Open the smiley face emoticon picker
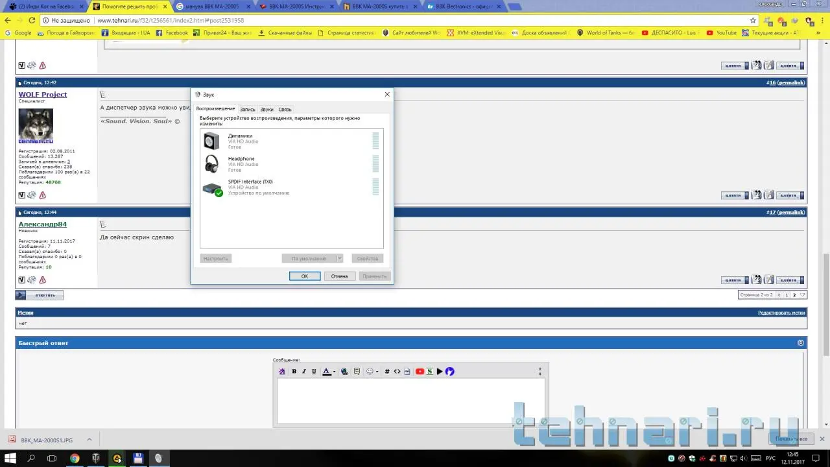Viewport: 830px width, 467px height. point(370,372)
